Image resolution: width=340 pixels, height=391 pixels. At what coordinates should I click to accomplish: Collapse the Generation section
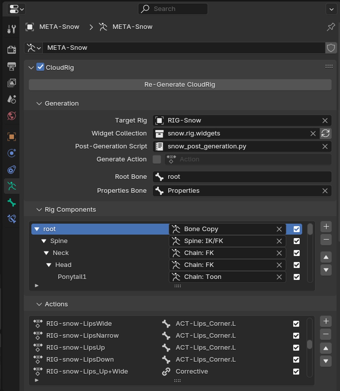coord(39,104)
